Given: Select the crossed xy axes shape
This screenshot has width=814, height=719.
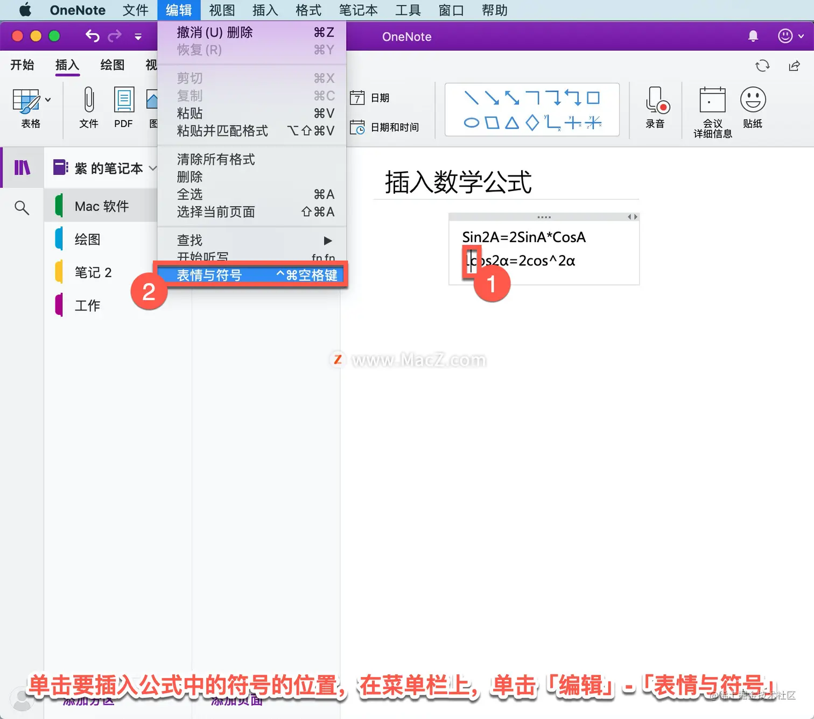Looking at the screenshot, I should [573, 123].
